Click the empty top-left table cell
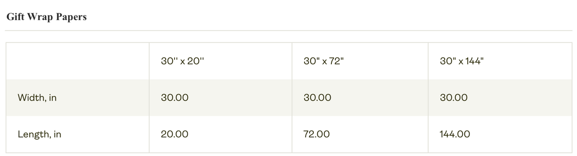 77,61
